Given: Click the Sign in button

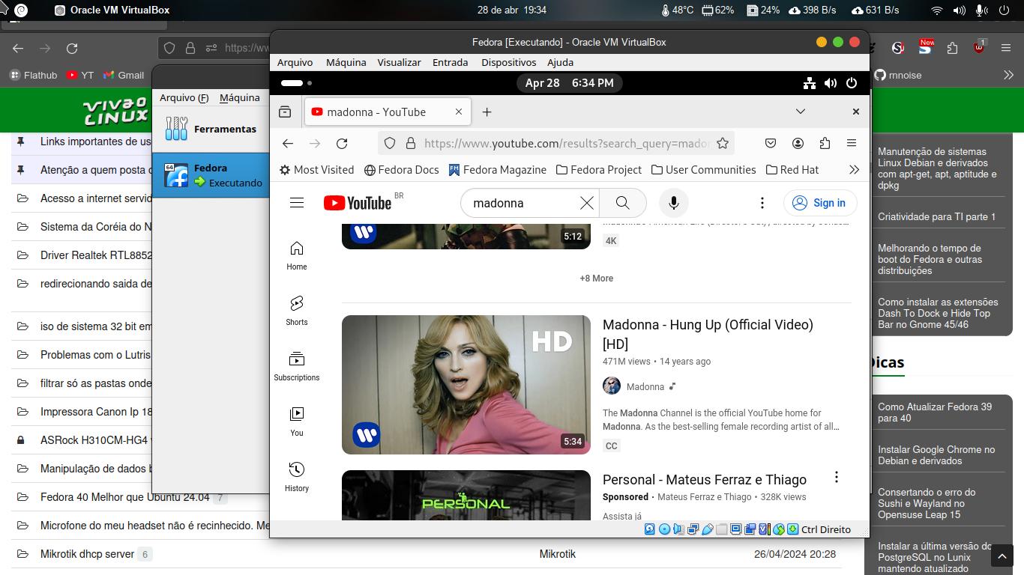Looking at the screenshot, I should coord(820,203).
